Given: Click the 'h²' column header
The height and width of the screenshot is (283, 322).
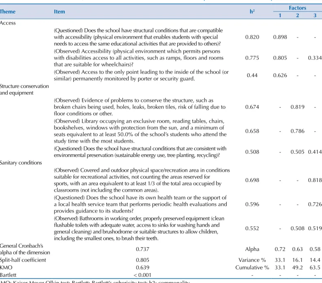Looking at the screenshot, I should (x=252, y=11).
